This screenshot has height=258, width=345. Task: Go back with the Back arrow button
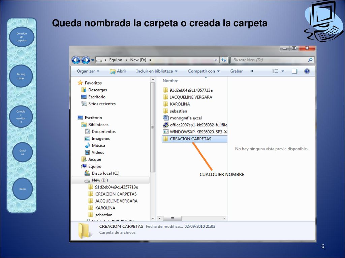pos(76,60)
